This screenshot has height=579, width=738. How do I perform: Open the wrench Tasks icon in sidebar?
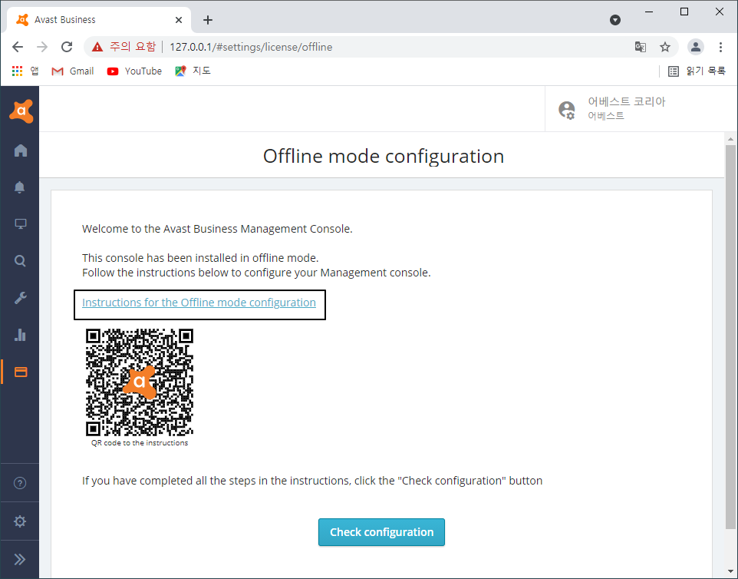[20, 298]
